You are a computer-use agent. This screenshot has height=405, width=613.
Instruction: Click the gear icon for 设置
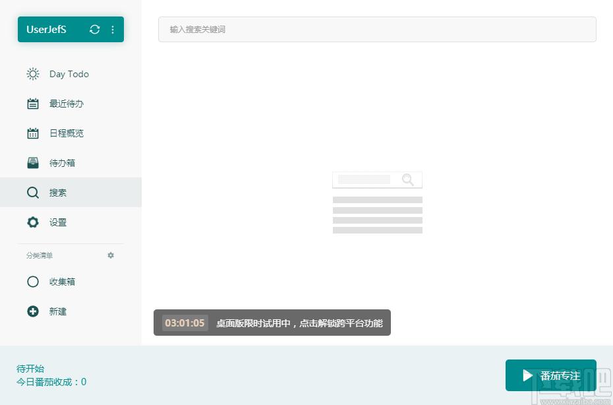click(33, 222)
